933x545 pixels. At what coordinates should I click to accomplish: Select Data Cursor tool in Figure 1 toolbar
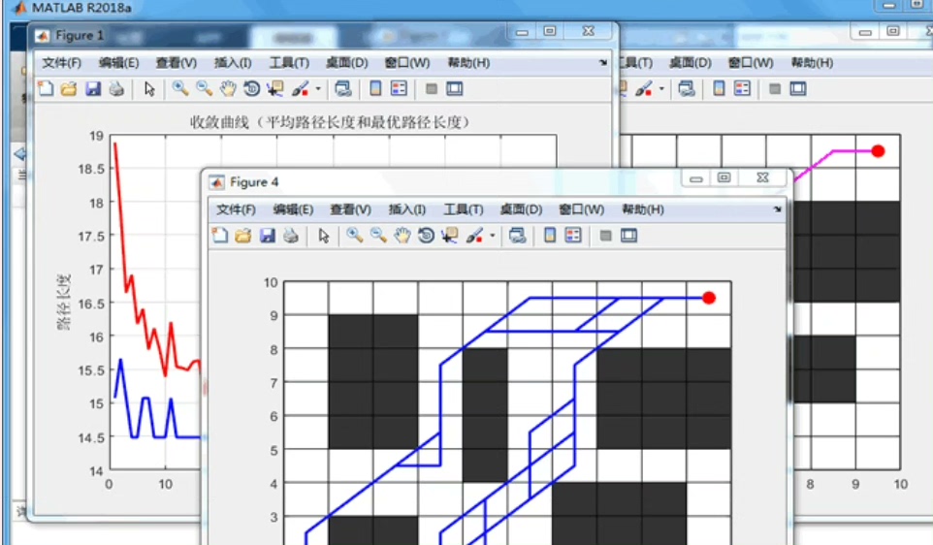tap(274, 88)
